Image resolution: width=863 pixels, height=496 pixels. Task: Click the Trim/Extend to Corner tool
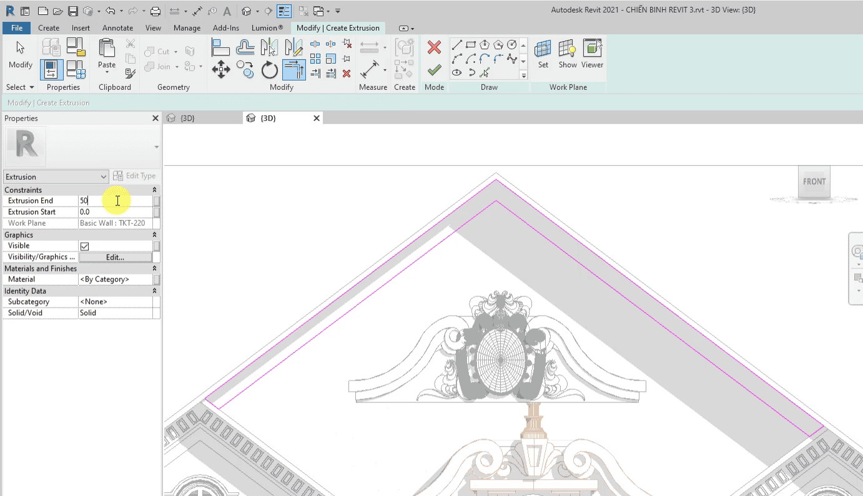[x=294, y=69]
